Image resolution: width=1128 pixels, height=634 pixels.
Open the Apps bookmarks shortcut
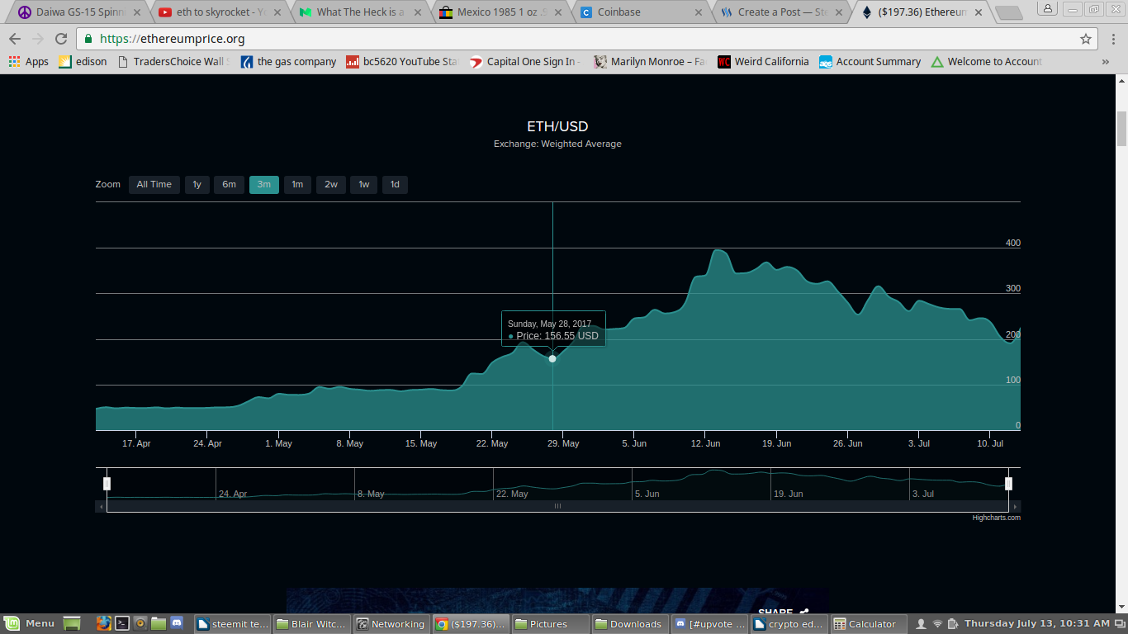tap(29, 62)
